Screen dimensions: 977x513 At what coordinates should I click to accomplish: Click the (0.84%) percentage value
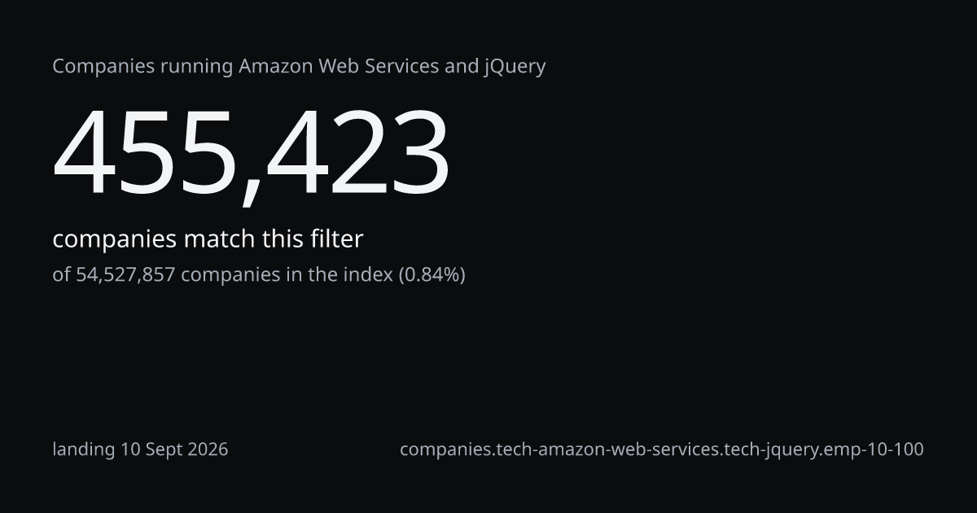coord(432,275)
